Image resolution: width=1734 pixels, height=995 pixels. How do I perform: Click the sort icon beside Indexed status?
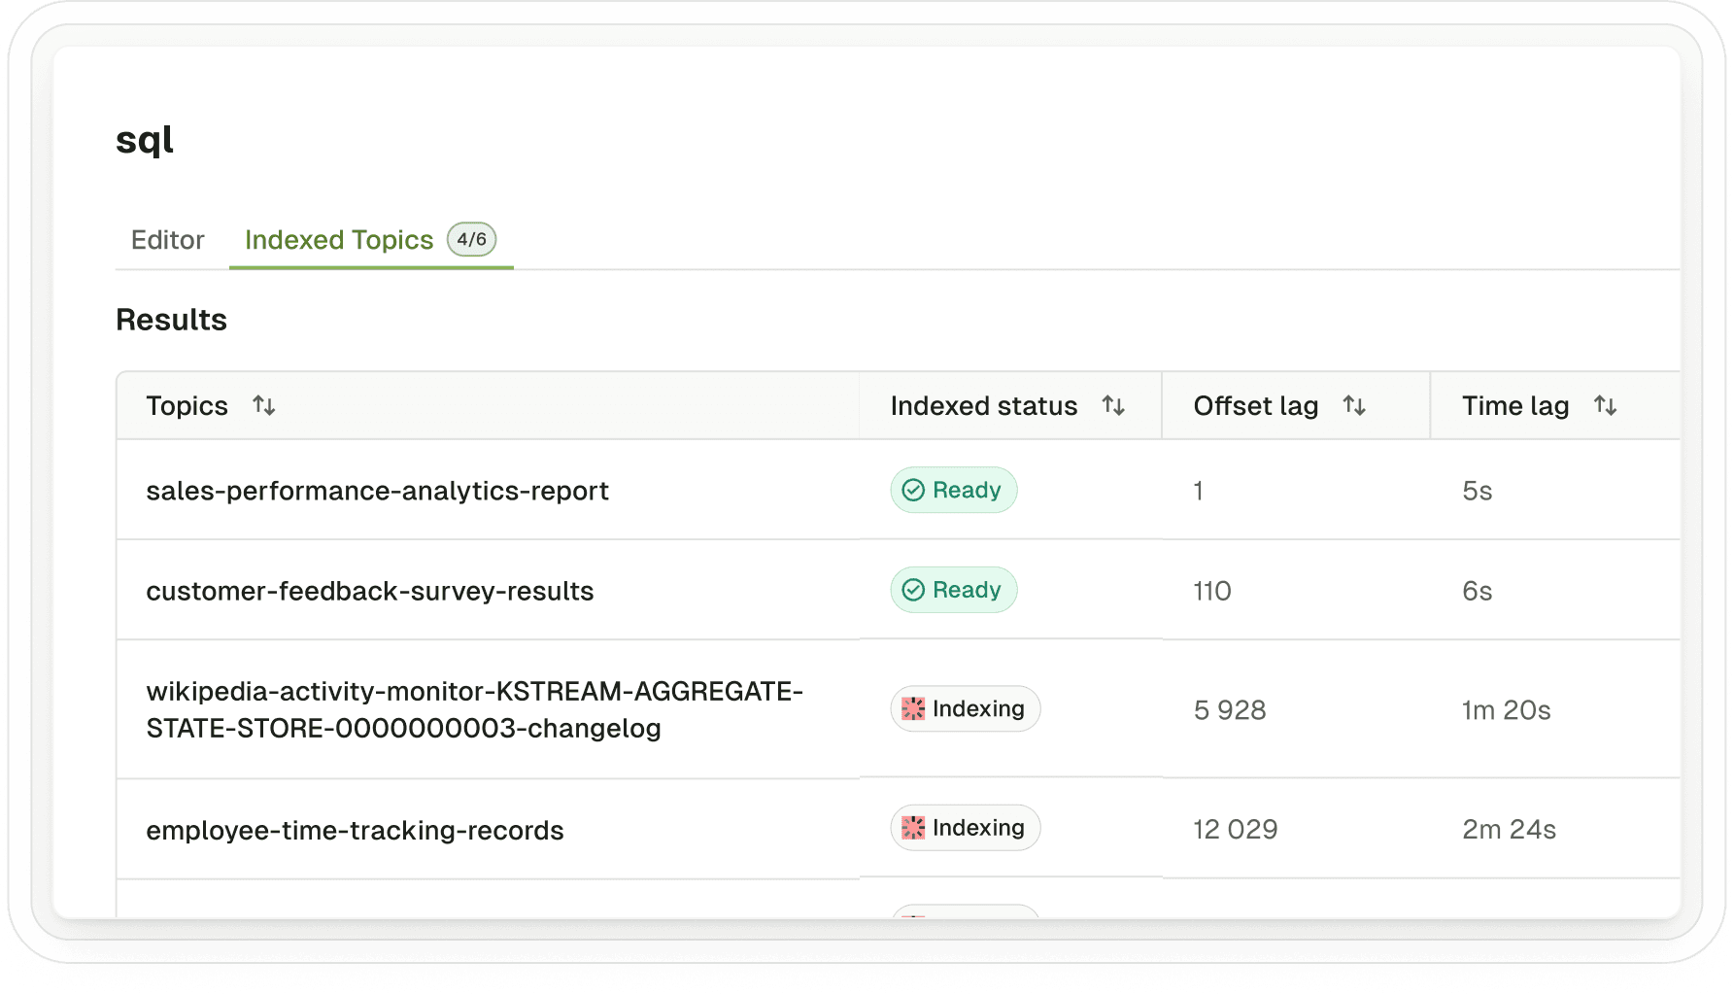1113,405
